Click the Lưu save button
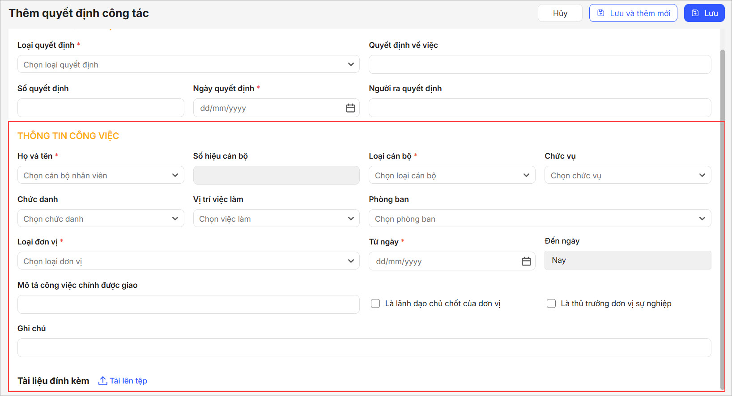 (704, 13)
